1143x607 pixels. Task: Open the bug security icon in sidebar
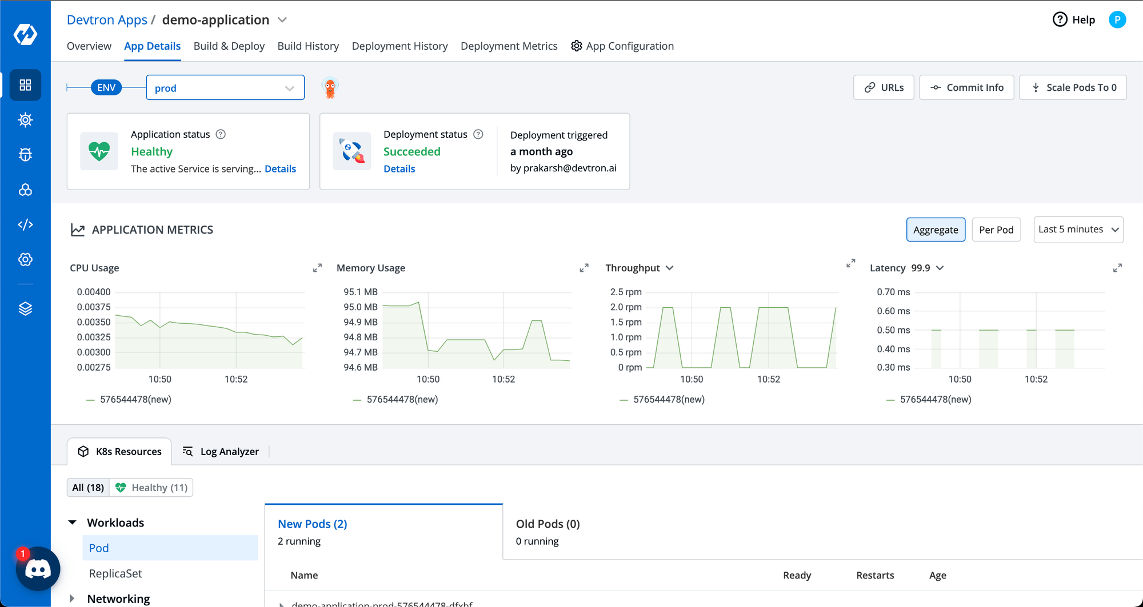(25, 155)
